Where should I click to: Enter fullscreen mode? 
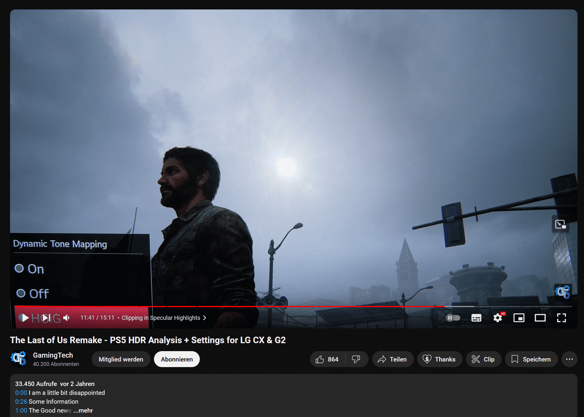562,318
